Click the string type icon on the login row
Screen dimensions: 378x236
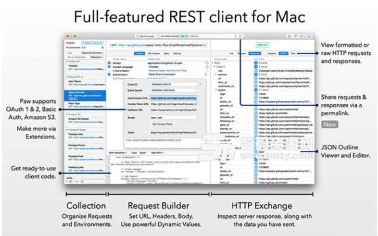(x=256, y=94)
